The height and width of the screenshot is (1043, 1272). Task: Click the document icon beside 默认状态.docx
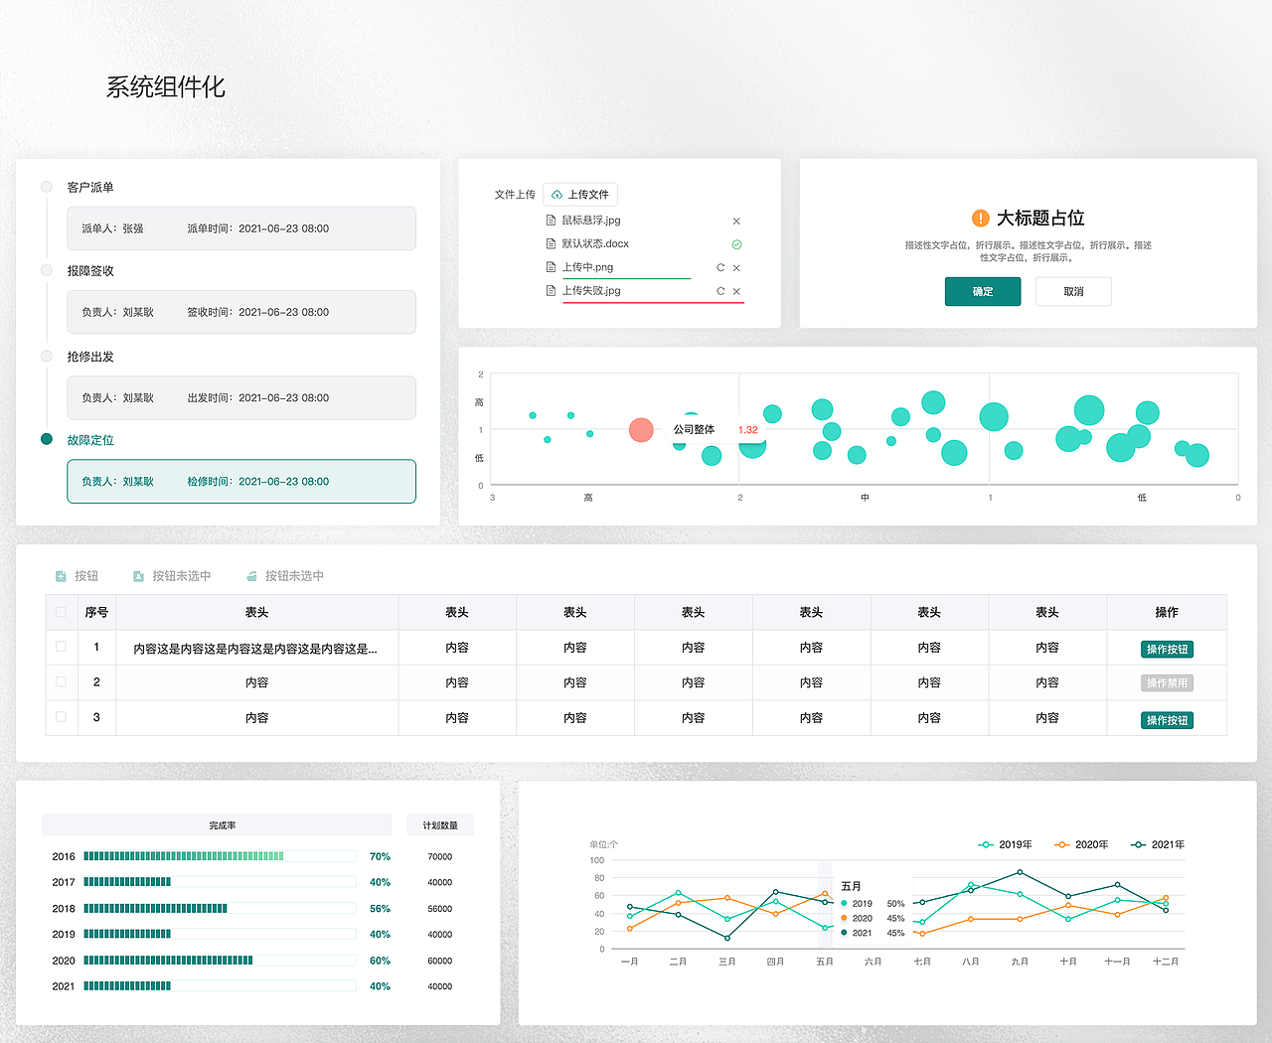[x=552, y=243]
